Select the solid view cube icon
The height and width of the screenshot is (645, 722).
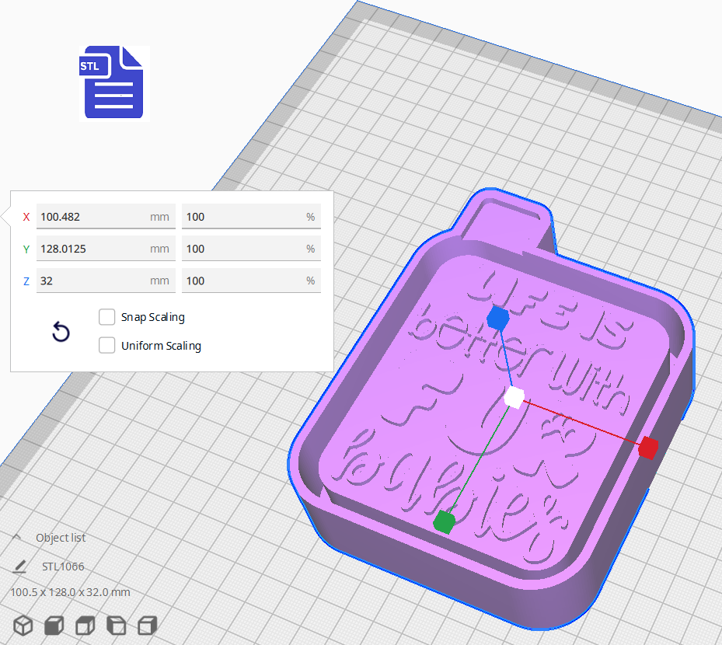53,626
